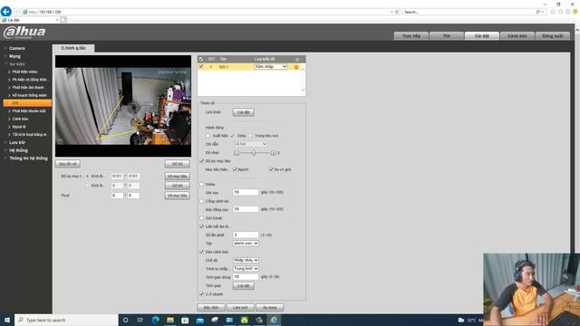Open the Chế độ Nhấp nháy dropdown
Viewport: 580px width, 326px height.
click(246, 260)
